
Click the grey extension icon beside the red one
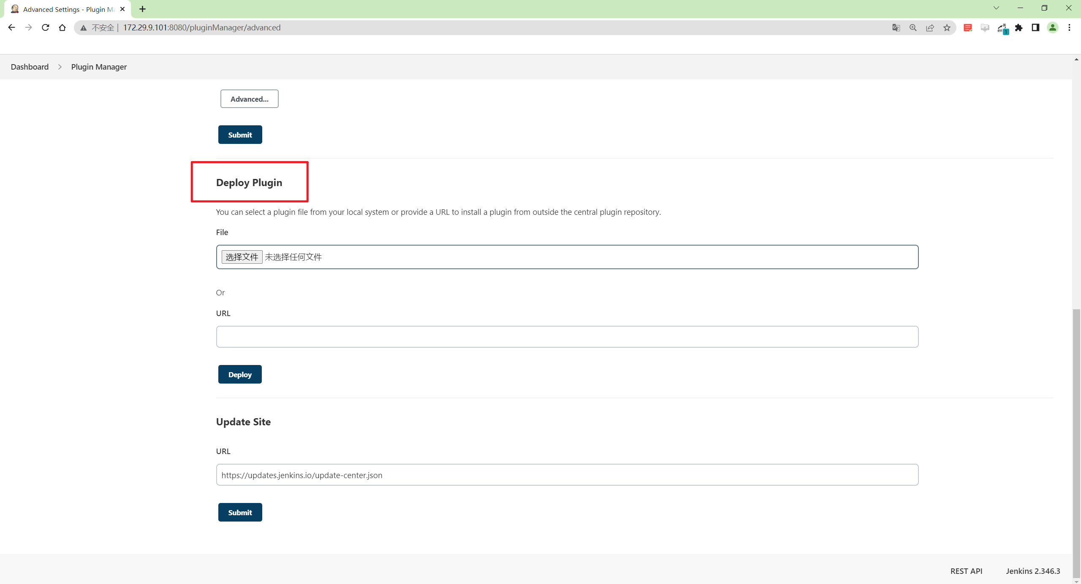(x=985, y=28)
